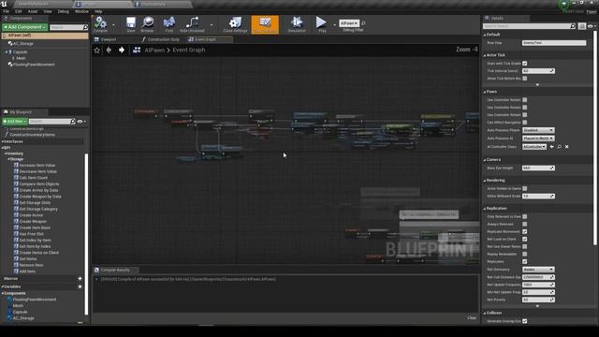The height and width of the screenshot is (337, 599).
Task: Click the Play button
Action: 322,23
